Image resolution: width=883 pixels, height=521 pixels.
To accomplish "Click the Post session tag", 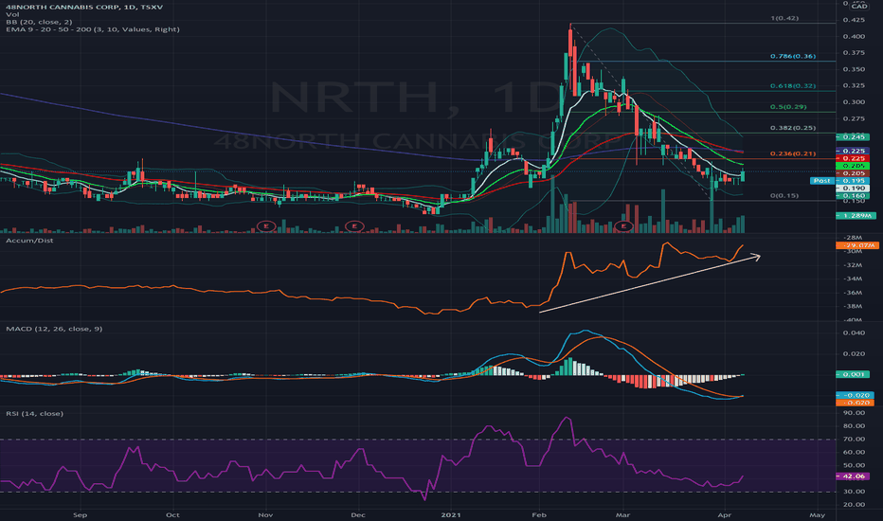I will (x=821, y=181).
